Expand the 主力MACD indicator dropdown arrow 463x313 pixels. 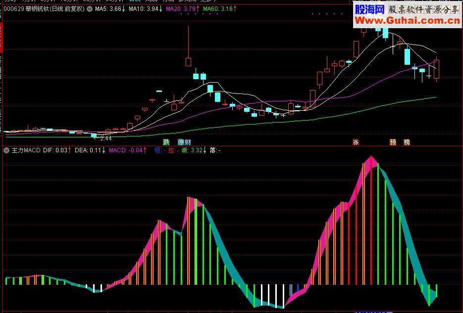click(x=6, y=150)
